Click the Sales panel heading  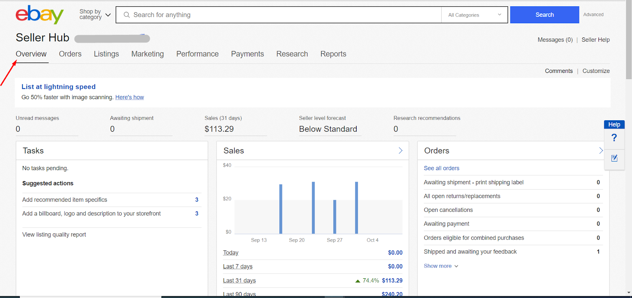pyautogui.click(x=234, y=151)
